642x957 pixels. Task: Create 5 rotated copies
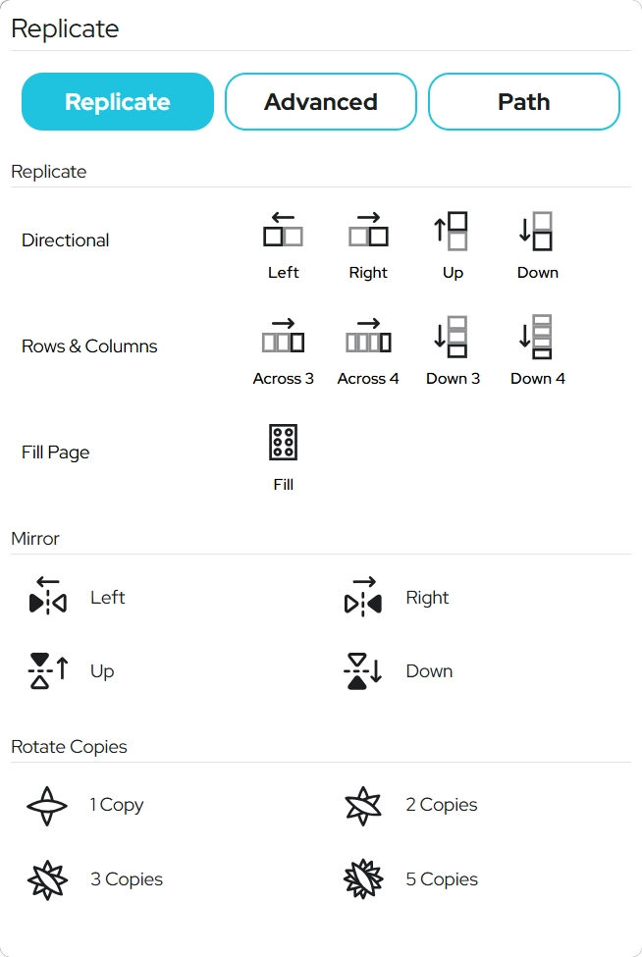click(x=364, y=879)
